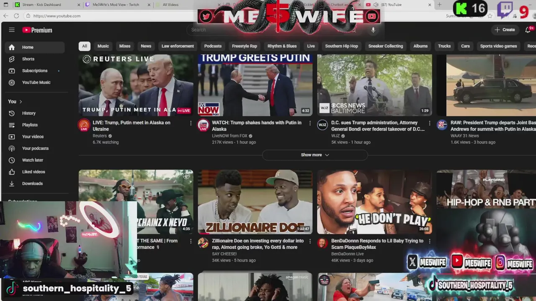Open RAW: President Trump departs video title
The width and height of the screenshot is (536, 301).
point(493,126)
